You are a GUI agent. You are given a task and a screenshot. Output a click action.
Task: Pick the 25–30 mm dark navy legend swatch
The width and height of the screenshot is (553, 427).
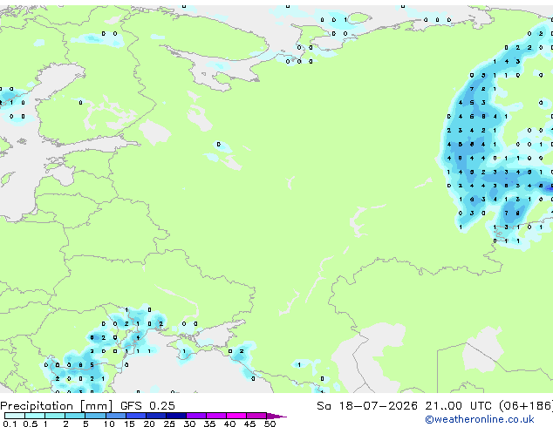pos(176,416)
